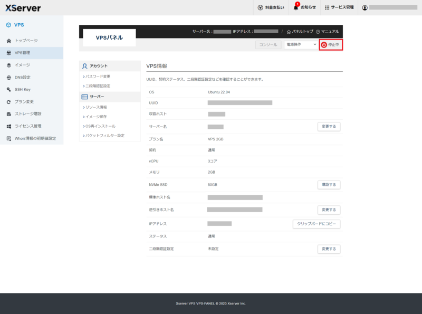Click the server icon beside VPS管理
This screenshot has width=422, height=314.
click(9, 53)
